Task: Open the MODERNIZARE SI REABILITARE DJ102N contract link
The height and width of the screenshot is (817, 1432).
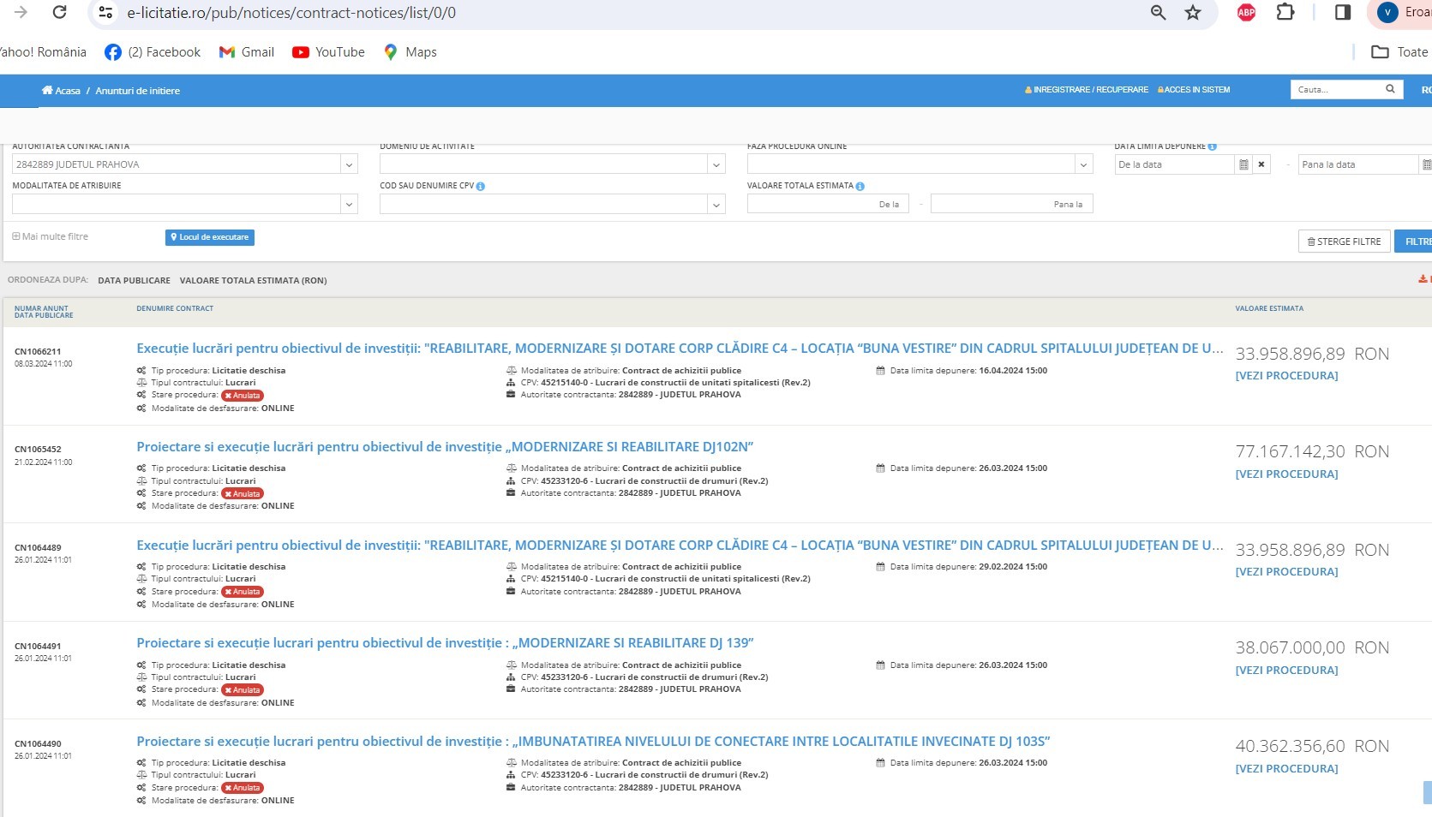Action: pos(445,447)
